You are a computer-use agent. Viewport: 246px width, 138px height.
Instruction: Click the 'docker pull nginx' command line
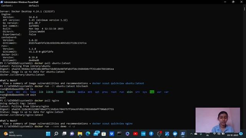click(x=47, y=100)
